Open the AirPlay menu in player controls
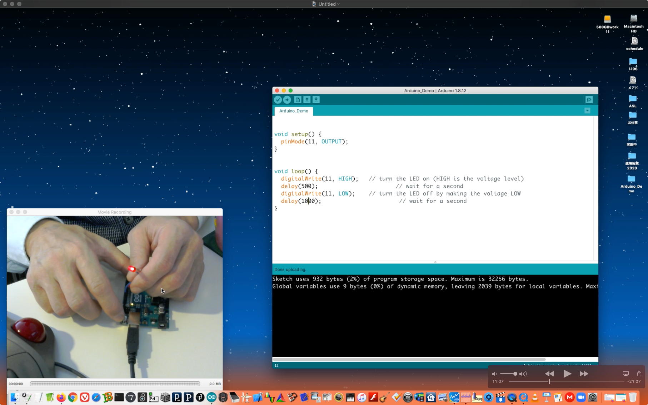 [x=626, y=374]
